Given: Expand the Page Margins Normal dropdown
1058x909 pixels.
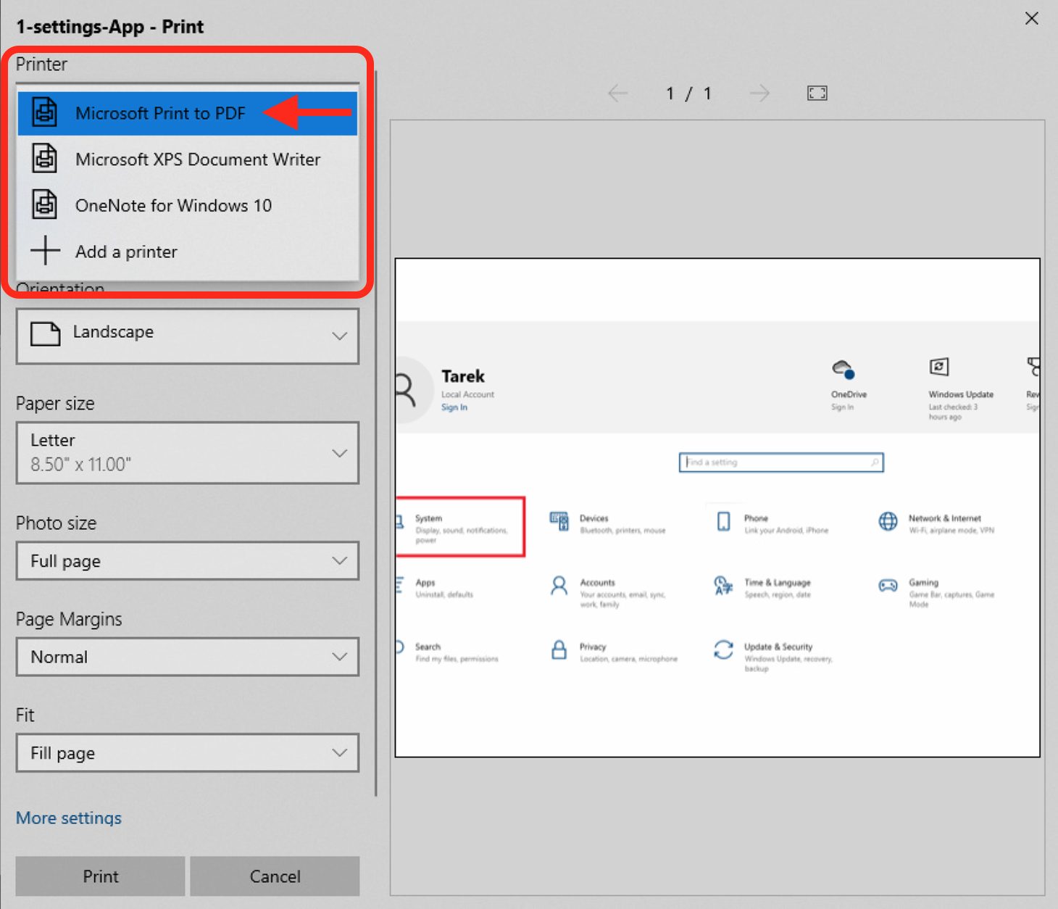Looking at the screenshot, I should (x=187, y=657).
